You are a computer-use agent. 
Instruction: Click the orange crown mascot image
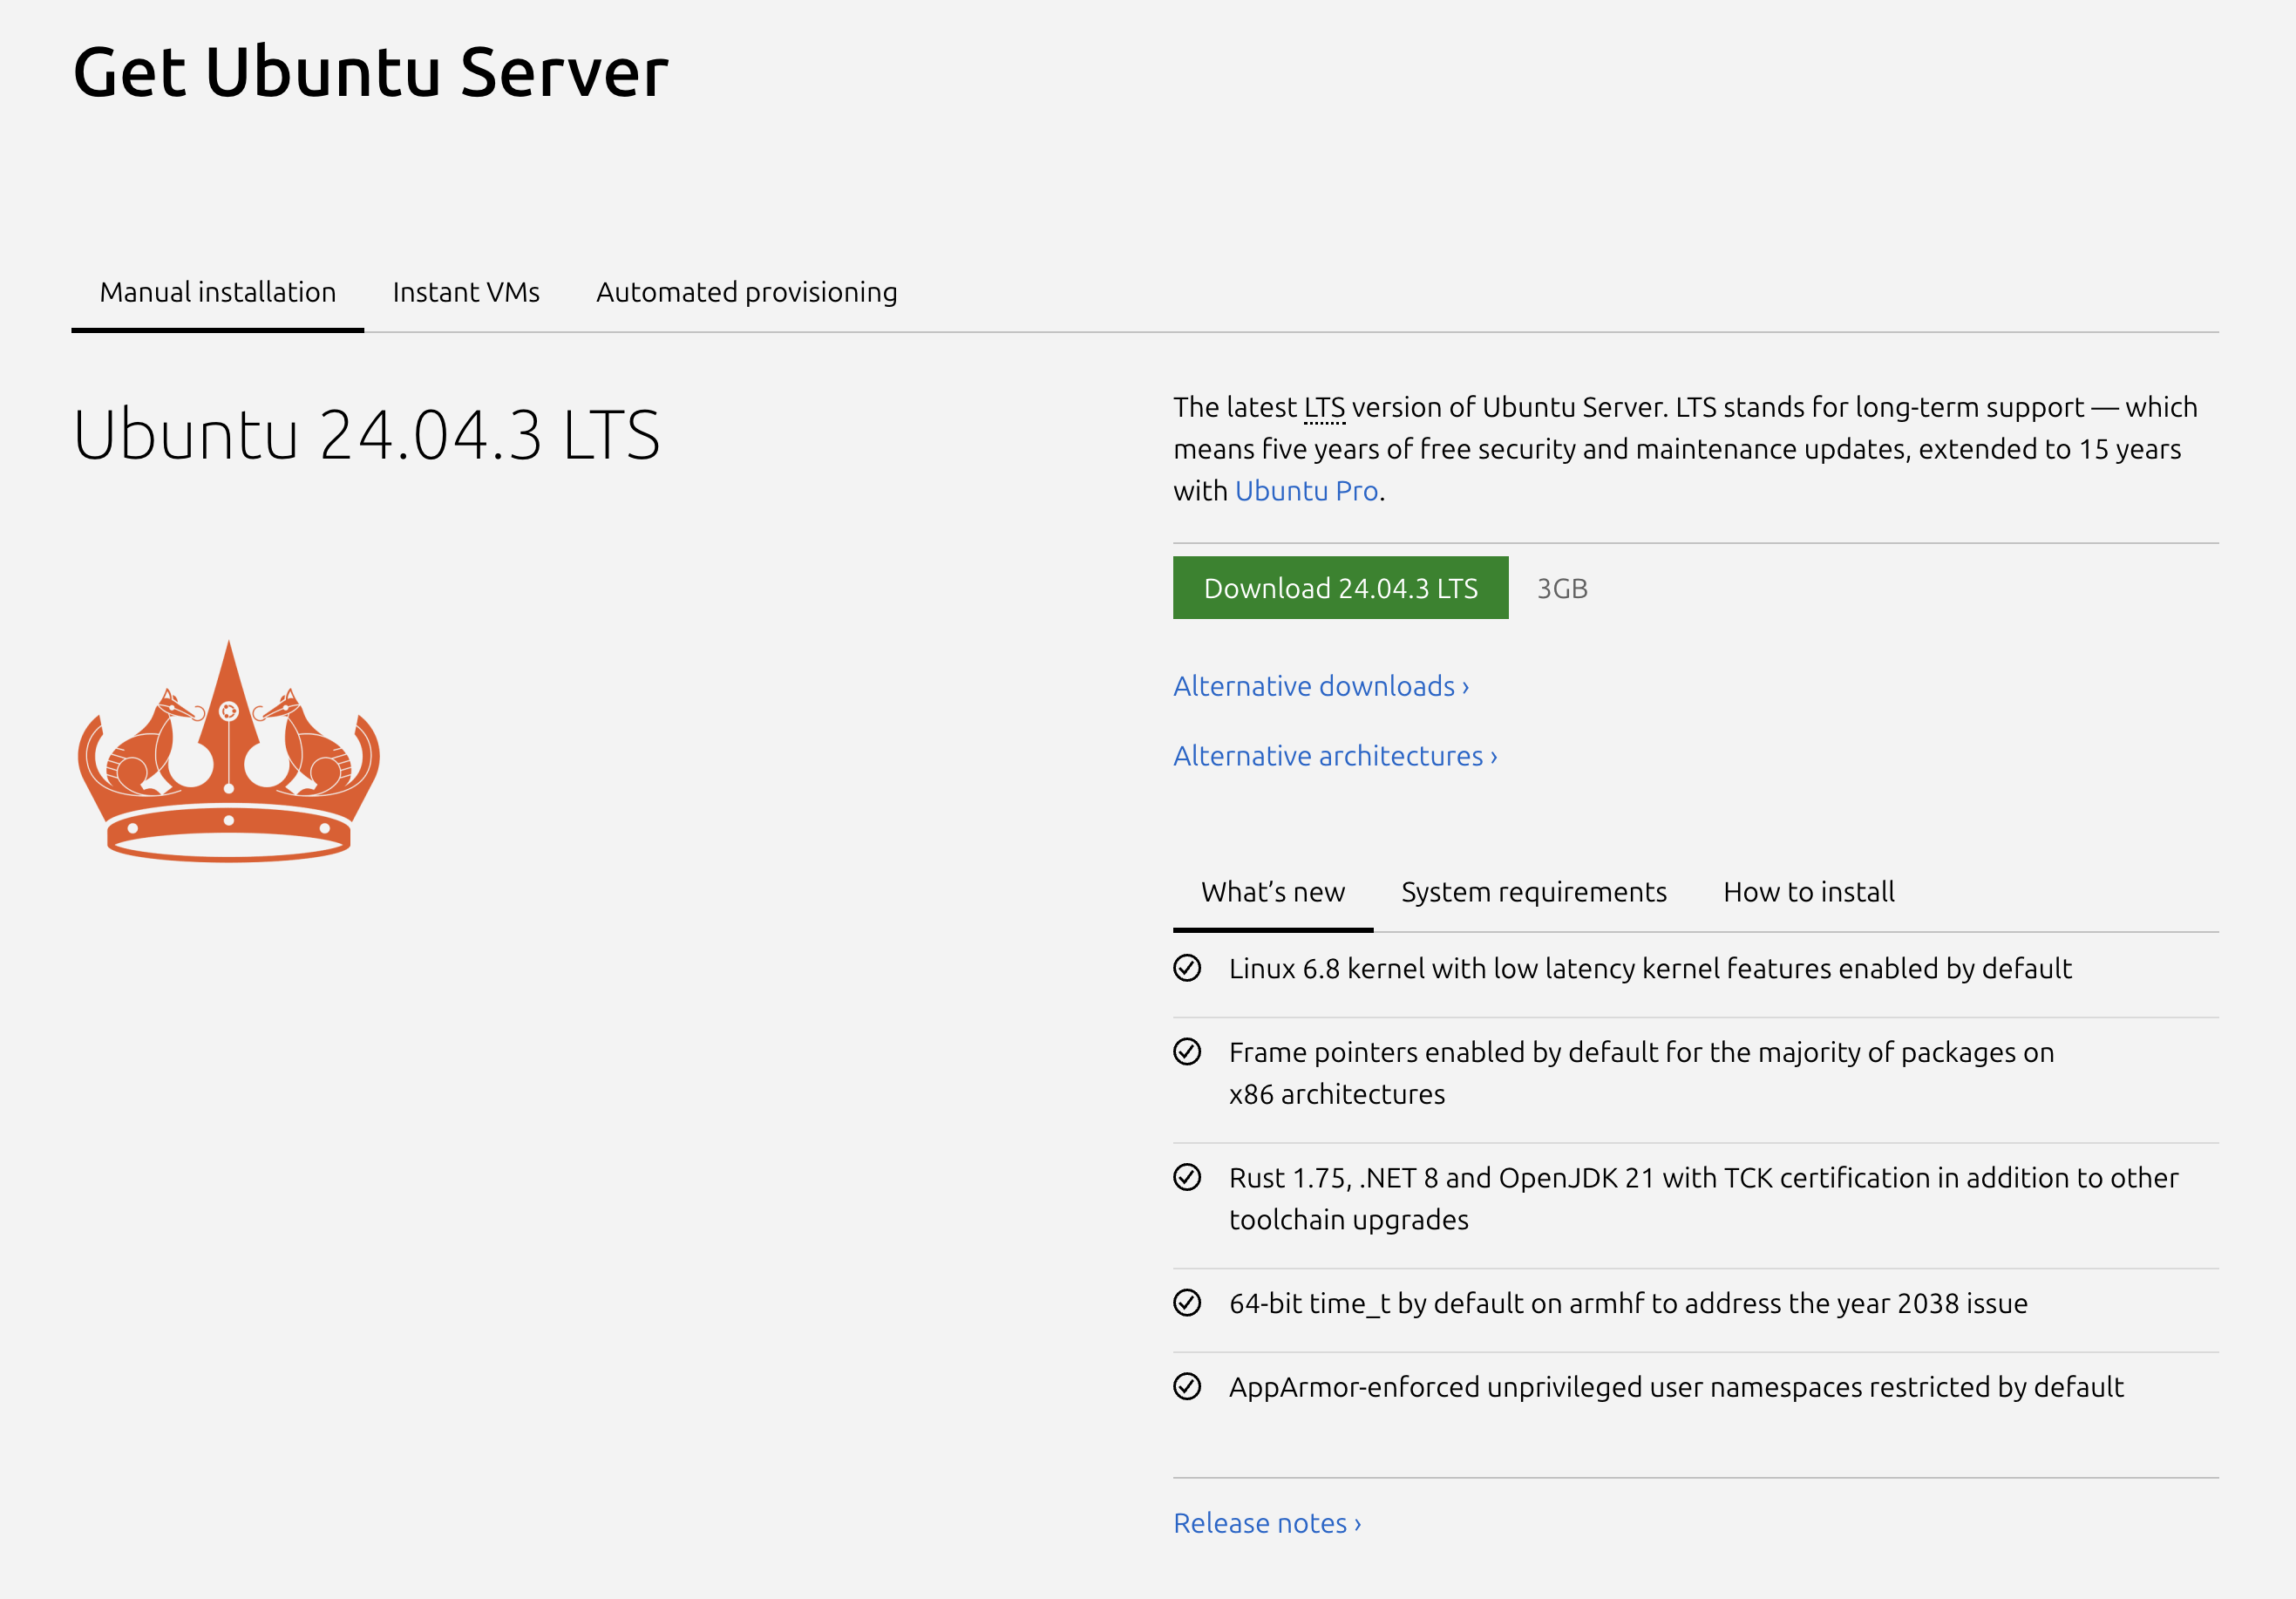(229, 753)
